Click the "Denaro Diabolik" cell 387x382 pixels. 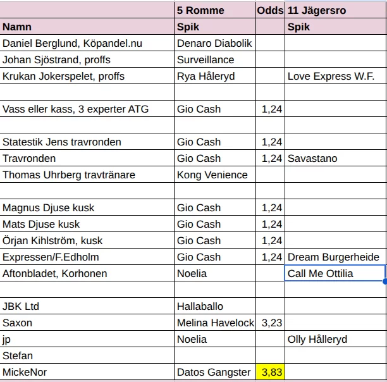214,44
